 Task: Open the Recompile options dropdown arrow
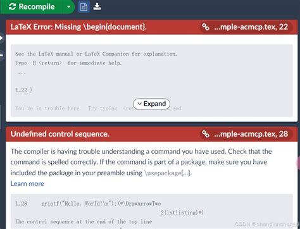point(68,7)
